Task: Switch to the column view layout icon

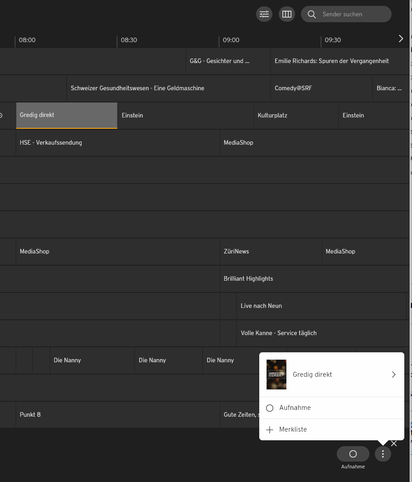Action: coord(286,14)
